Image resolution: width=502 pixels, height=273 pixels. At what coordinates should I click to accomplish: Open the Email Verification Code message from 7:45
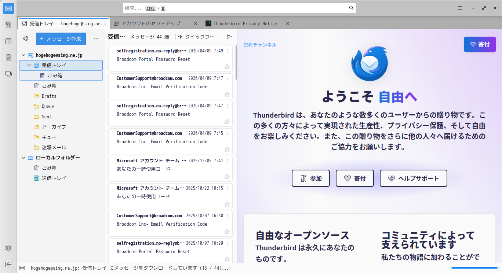point(170,141)
